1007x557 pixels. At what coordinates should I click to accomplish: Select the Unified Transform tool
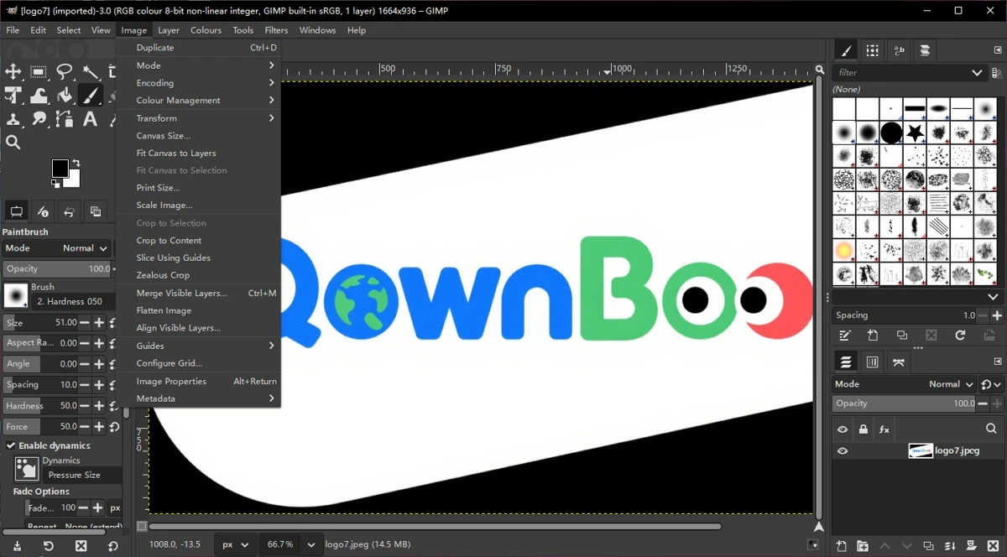click(x=13, y=96)
